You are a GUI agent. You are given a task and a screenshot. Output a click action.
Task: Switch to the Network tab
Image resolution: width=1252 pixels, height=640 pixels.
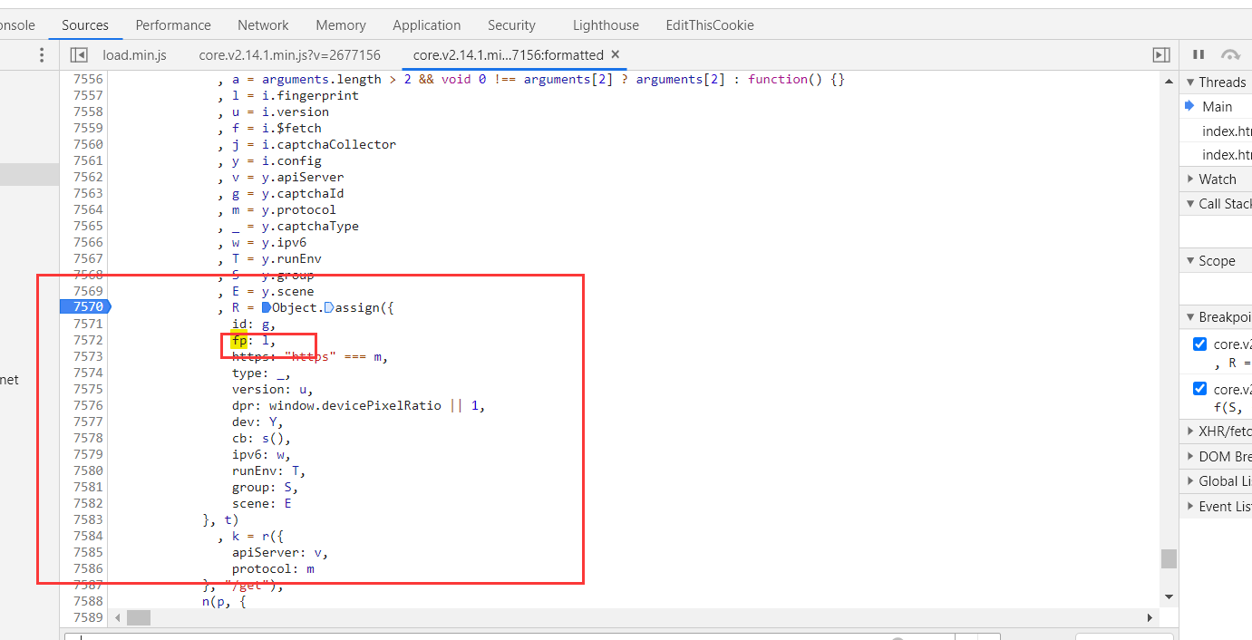click(x=263, y=25)
